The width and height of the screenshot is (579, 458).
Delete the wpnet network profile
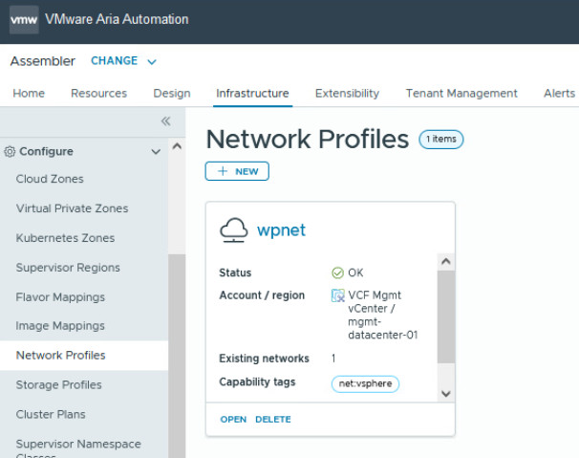tap(273, 419)
